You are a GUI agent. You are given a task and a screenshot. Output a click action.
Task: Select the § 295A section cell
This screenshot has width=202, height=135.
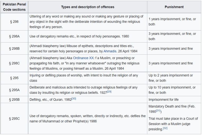(x=14, y=90)
